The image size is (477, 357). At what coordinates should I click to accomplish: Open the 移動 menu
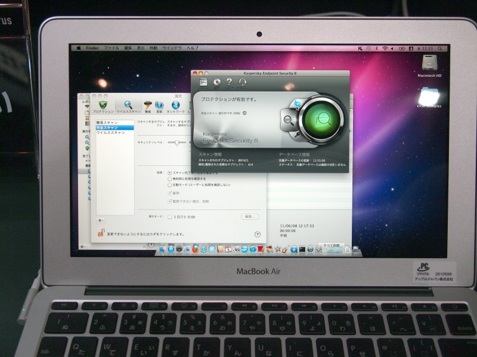[x=153, y=48]
